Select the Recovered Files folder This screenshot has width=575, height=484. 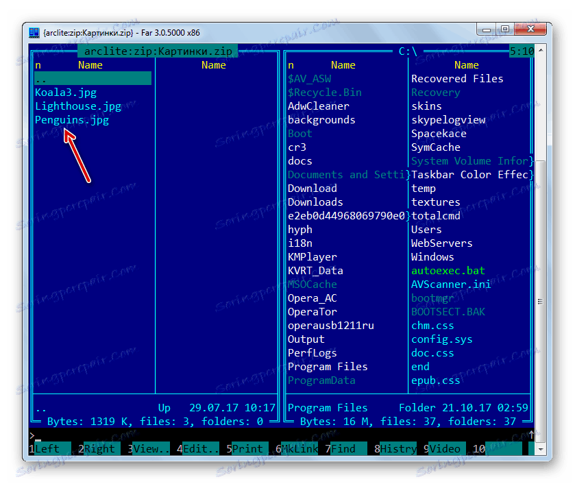tap(457, 79)
